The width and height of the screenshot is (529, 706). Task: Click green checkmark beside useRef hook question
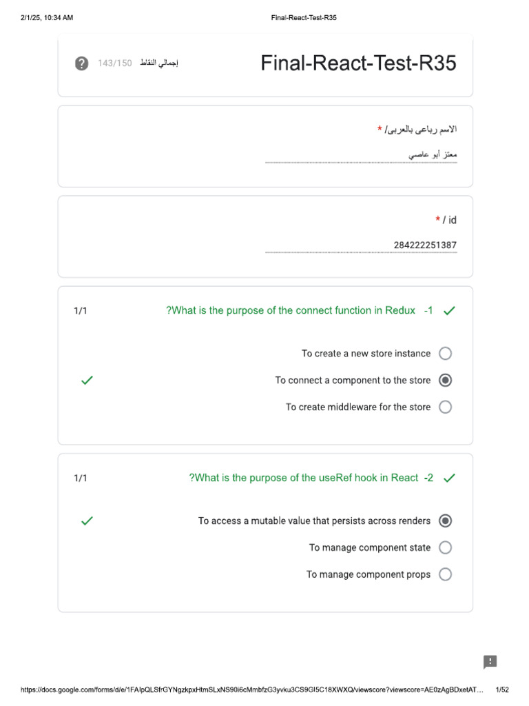click(449, 478)
